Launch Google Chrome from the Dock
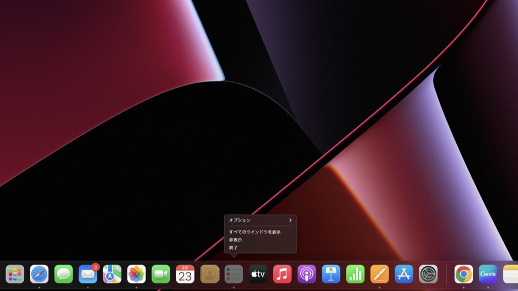This screenshot has width=518, height=291. tap(463, 274)
